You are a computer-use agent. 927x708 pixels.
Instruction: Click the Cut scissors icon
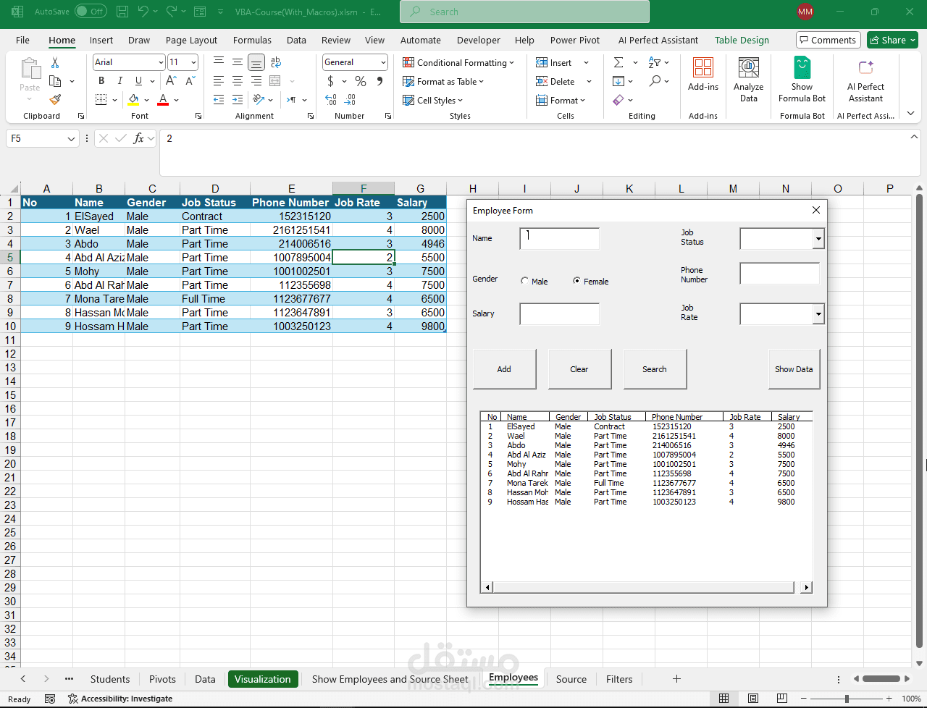[x=55, y=63]
